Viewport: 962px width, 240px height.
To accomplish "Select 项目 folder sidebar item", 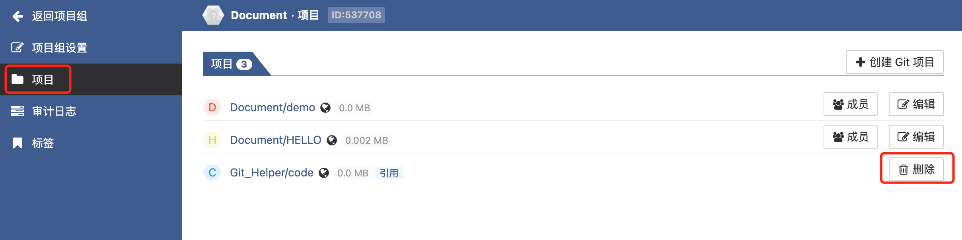I will tap(42, 79).
